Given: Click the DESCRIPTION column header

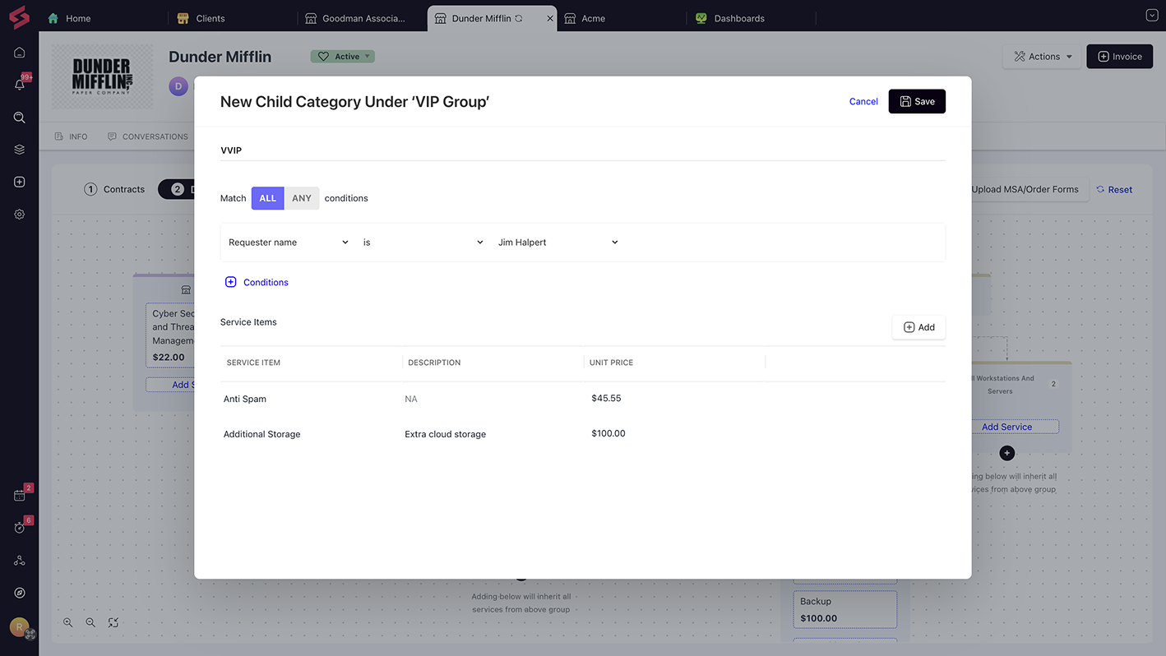Looking at the screenshot, I should pyautogui.click(x=434, y=363).
